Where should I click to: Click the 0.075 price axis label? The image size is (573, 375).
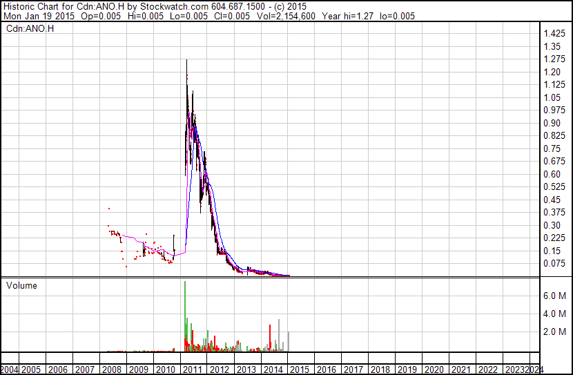554,264
